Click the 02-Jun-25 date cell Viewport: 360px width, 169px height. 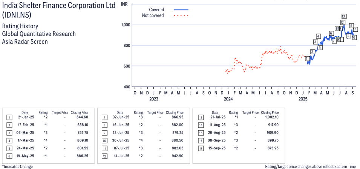(x=121, y=117)
